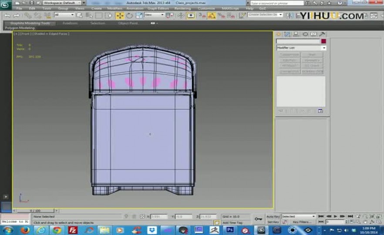The width and height of the screenshot is (384, 235).
Task: Toggle Select and Manipulate mode
Action: click(181, 16)
